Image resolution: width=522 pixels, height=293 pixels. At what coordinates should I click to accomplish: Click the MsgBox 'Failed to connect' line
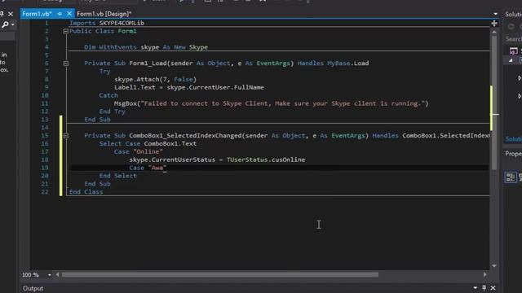[x=272, y=103]
